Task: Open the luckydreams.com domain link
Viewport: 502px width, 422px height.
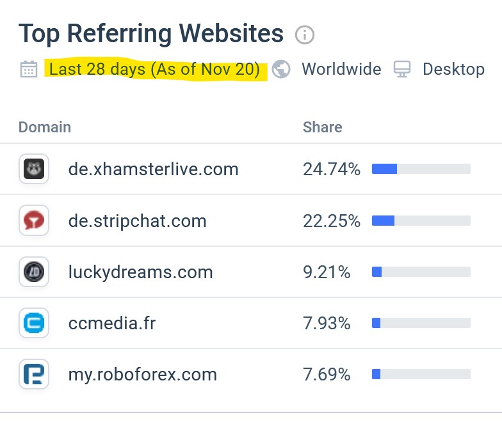Action: pos(141,272)
